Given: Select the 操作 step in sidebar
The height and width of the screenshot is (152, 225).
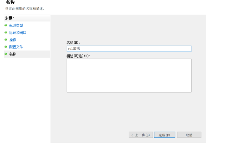Looking at the screenshot, I should coord(13,40).
